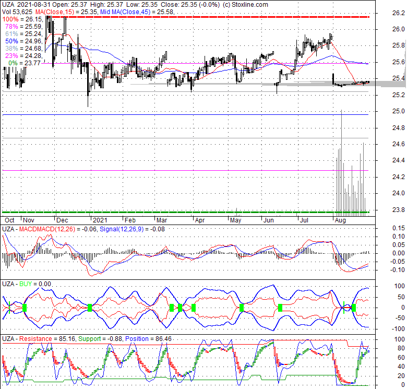Screen dimensions: 407x389
Task: Click the 'Apr' month label on time axis
Action: [x=200, y=220]
